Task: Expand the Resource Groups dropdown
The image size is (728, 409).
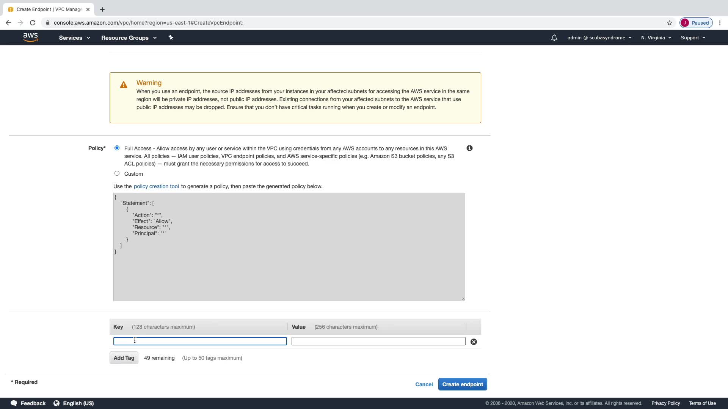Action: (129, 38)
